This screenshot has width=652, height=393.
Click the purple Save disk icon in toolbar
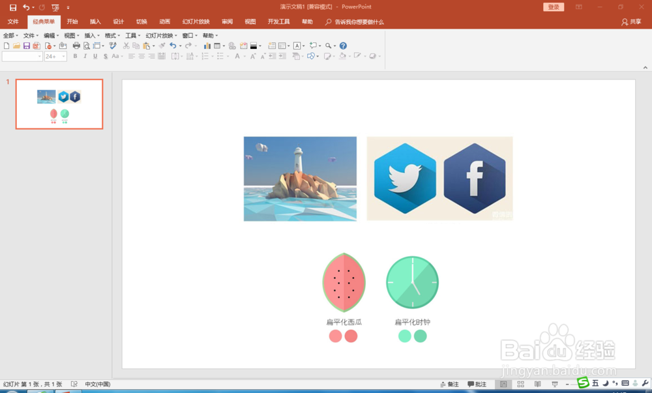27,46
